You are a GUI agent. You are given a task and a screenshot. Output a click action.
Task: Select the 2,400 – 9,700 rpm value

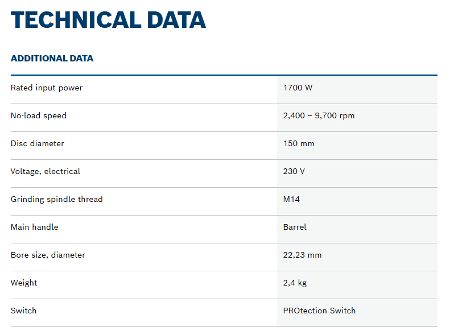point(319,115)
